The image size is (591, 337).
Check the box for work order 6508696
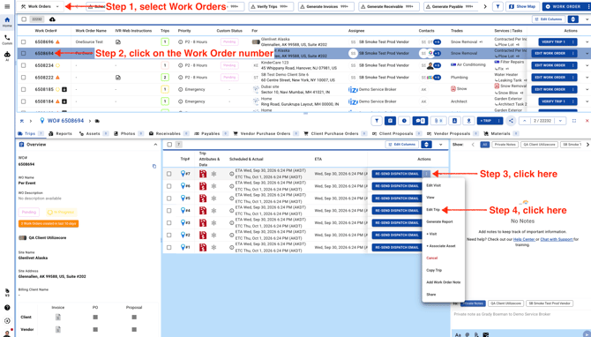pyautogui.click(x=23, y=41)
